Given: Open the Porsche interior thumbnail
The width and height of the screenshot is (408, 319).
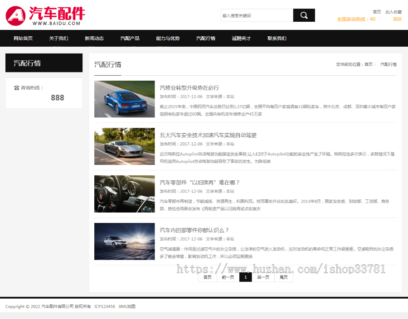Looking at the screenshot, I should tap(124, 194).
